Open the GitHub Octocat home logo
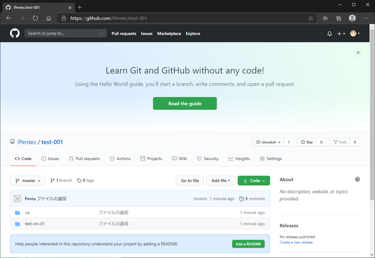375x258 pixels. point(15,33)
